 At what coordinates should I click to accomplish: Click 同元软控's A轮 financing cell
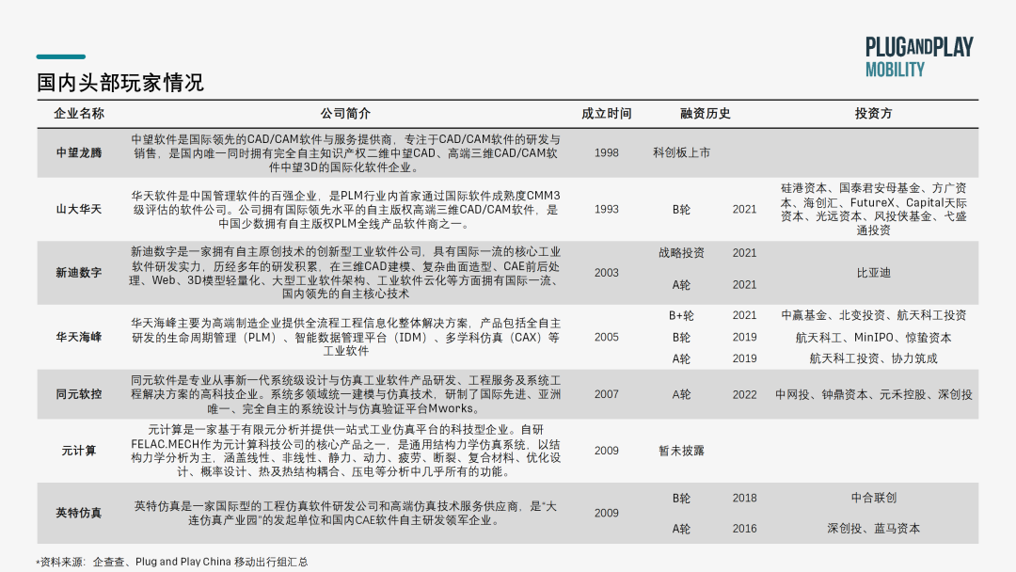pos(681,394)
